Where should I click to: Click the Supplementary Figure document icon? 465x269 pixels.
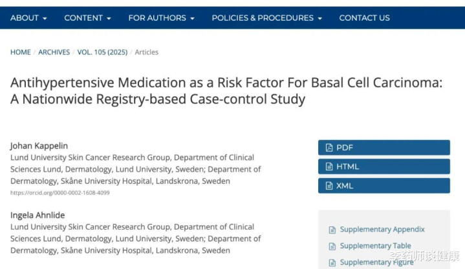(x=332, y=263)
